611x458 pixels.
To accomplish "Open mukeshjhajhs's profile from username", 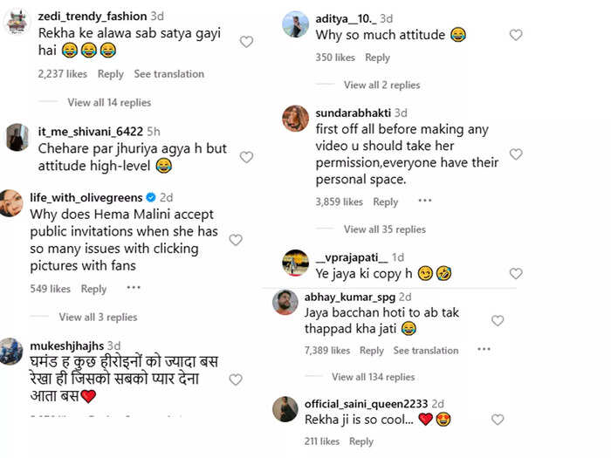I will [67, 345].
